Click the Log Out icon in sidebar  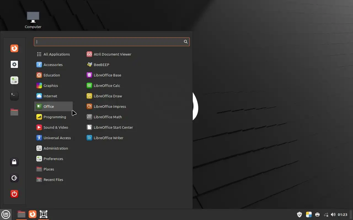[x=14, y=178]
